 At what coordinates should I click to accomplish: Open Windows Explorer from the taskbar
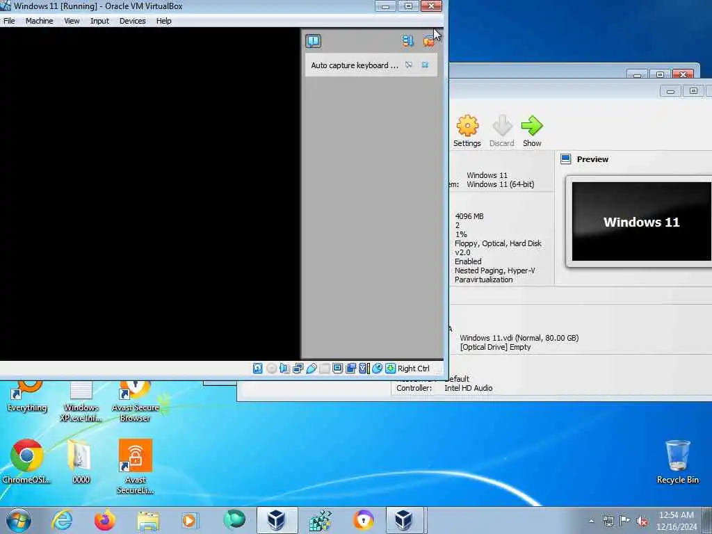(x=148, y=520)
